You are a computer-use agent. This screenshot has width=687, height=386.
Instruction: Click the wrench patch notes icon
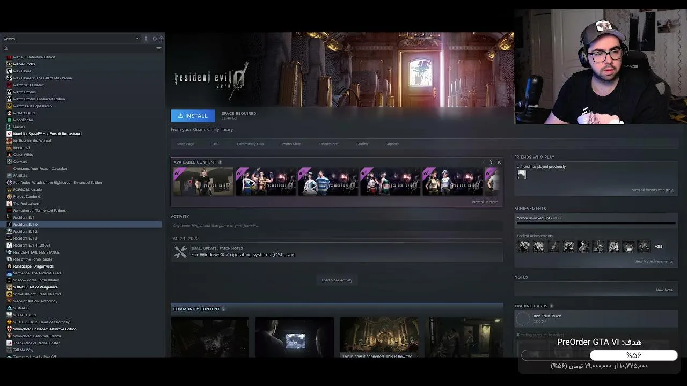coord(180,252)
